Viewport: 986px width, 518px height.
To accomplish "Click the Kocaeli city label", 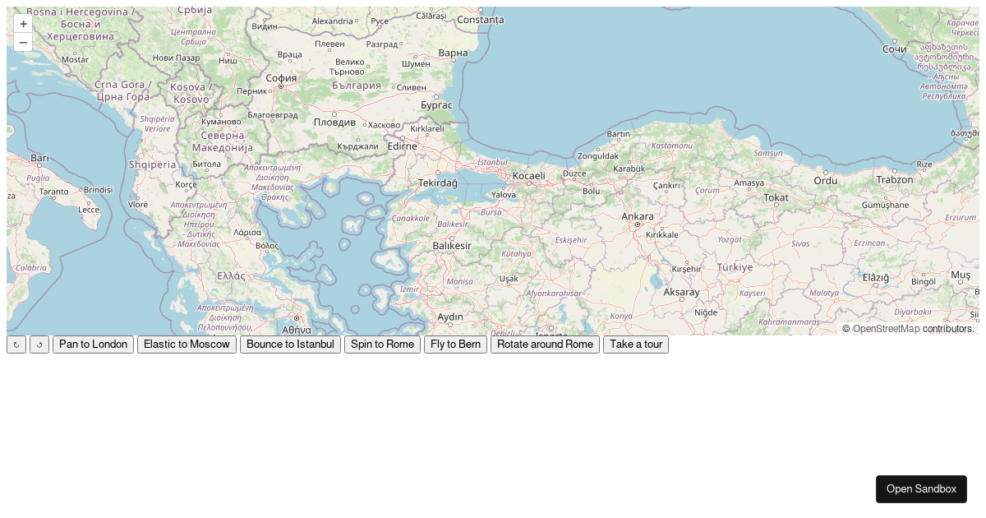I will pos(528,175).
